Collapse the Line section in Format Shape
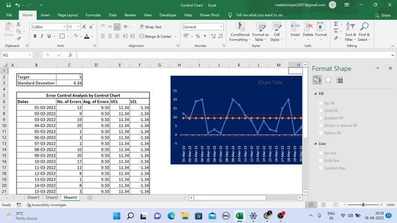Screen dimensions: 397x223 click(316, 144)
